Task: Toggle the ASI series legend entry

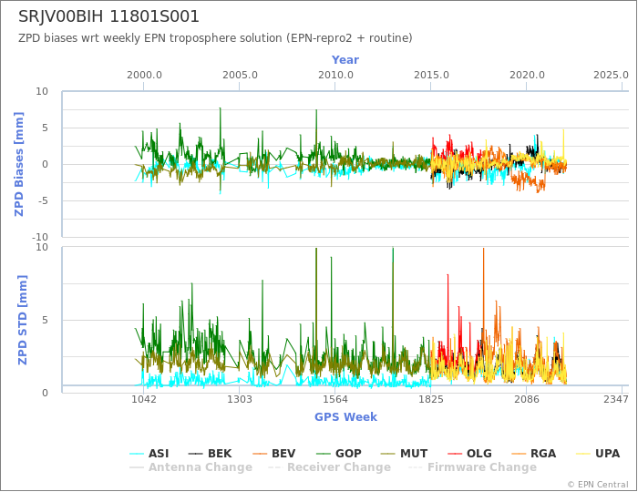Action: (149, 454)
